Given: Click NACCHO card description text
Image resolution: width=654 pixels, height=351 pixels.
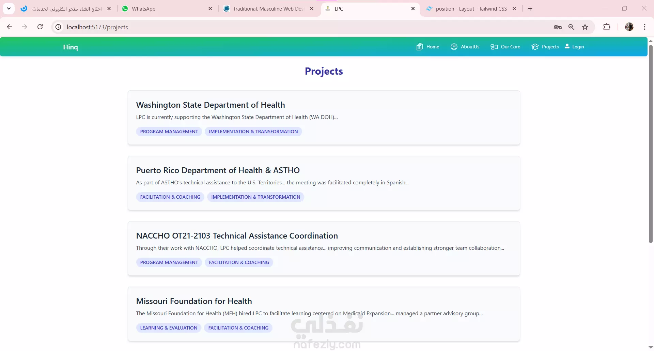Looking at the screenshot, I should pos(320,248).
